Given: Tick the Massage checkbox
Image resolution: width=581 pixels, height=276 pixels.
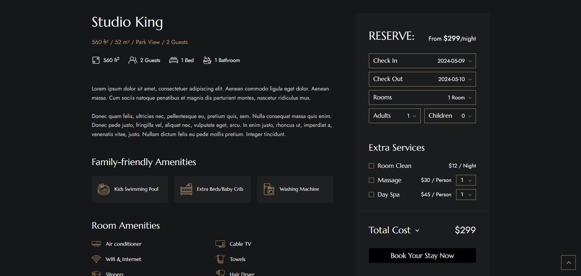Looking at the screenshot, I should 372,180.
